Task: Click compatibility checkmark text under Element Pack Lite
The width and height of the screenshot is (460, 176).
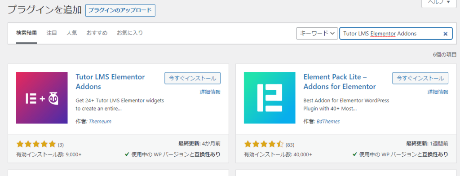Action: pos(400,154)
